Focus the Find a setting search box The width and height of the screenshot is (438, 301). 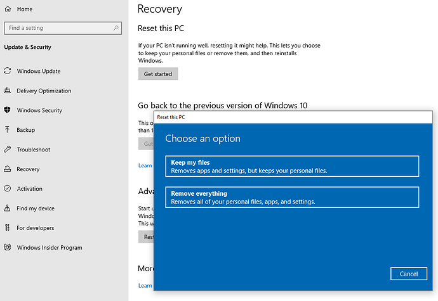(x=63, y=28)
